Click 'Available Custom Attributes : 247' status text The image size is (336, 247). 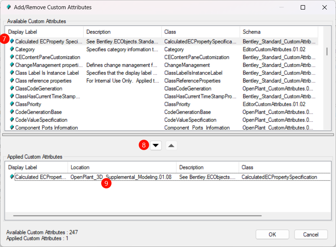[x=42, y=232]
